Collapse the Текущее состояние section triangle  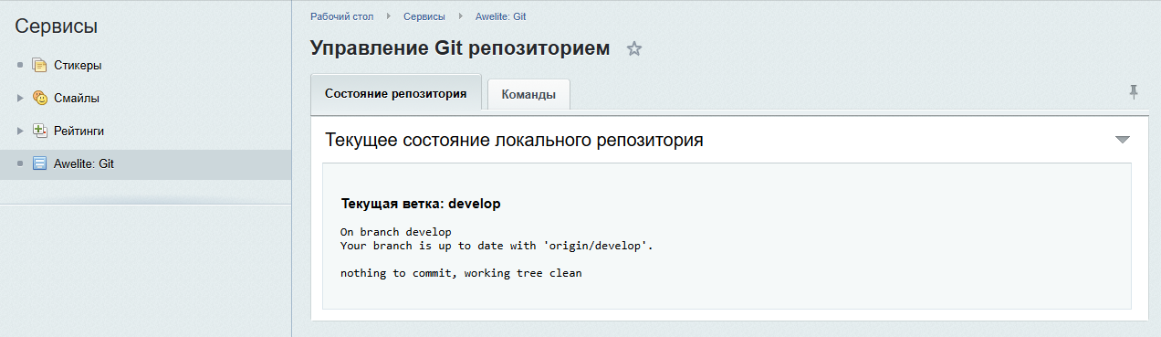[1123, 140]
